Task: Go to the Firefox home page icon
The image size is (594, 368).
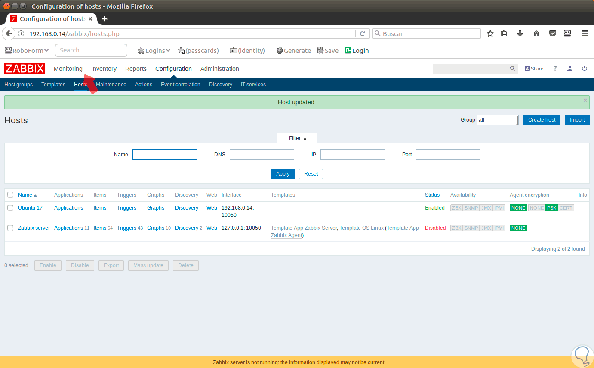Action: 536,33
